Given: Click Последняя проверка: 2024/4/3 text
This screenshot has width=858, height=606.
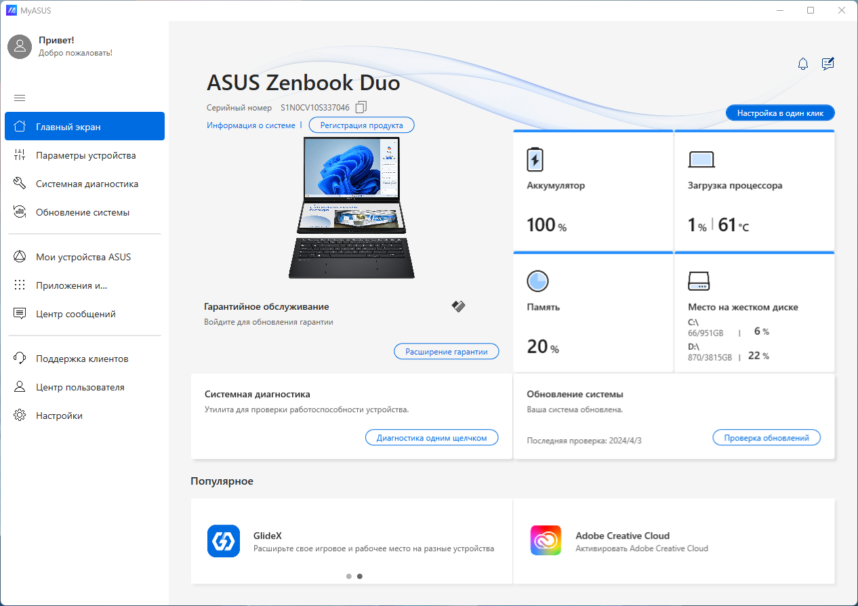Looking at the screenshot, I should coord(584,441).
